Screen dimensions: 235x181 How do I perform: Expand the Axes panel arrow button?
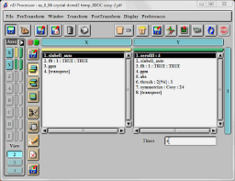tap(22, 43)
